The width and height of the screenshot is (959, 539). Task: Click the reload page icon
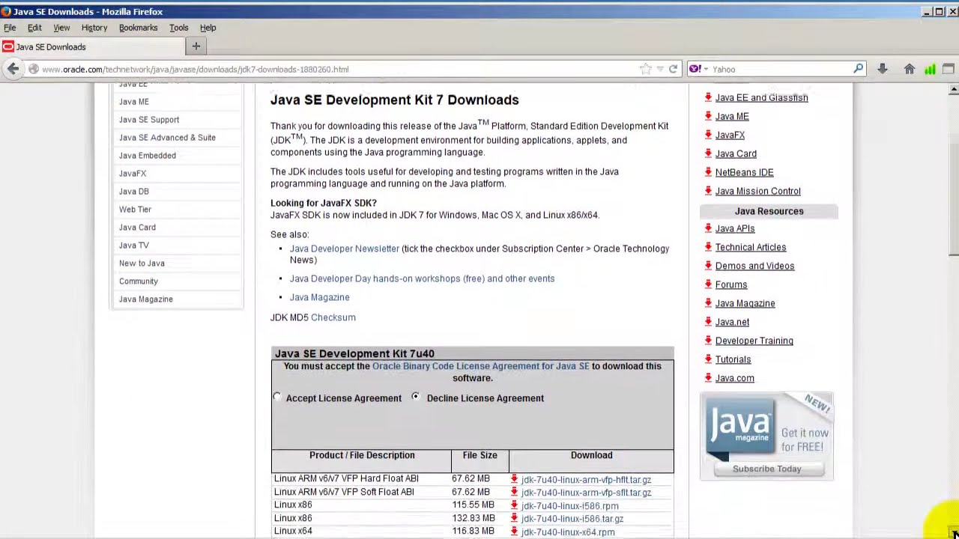tap(673, 69)
